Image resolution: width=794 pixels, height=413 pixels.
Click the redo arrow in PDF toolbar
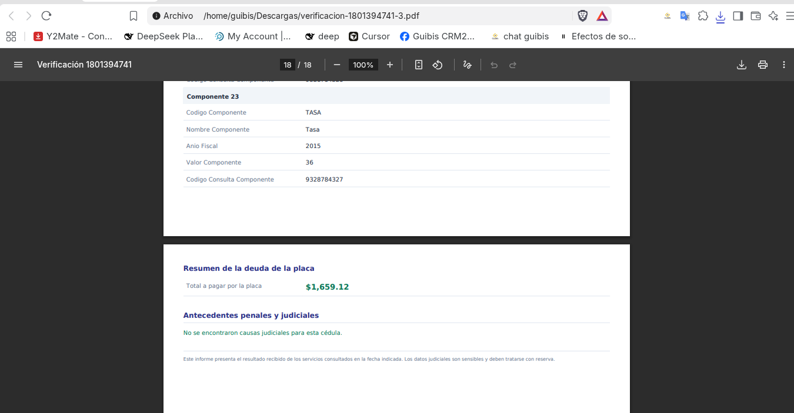click(x=513, y=65)
